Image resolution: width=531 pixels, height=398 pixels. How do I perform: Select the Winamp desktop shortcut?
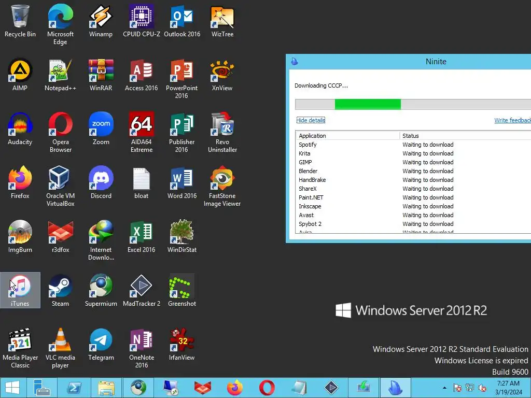click(101, 21)
